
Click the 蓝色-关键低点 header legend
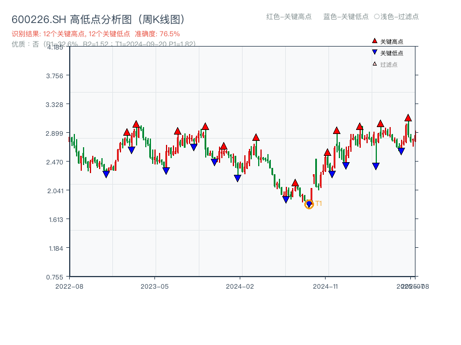[346, 17]
